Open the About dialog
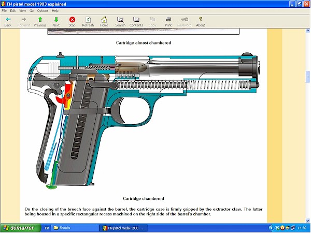This screenshot has height=233, width=311. click(201, 22)
